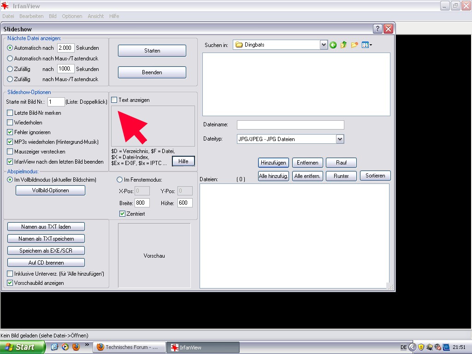Open the Optionen menu
Screen dimensions: 472x354
coord(72,16)
